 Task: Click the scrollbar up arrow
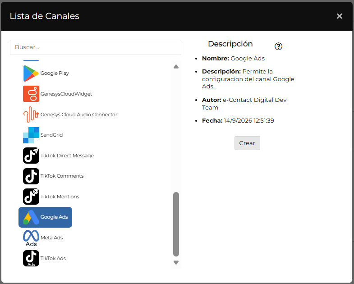[x=176, y=67]
